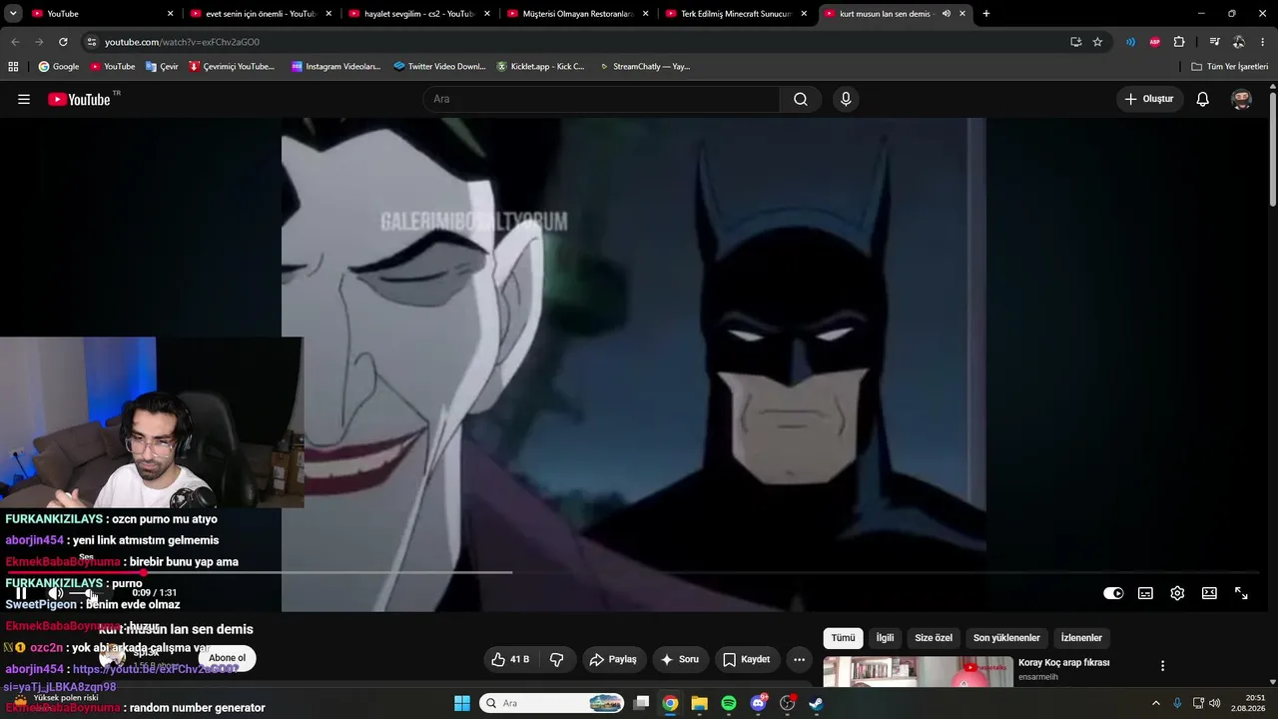Screen dimensions: 1278x719
Task: Bookmark this page with the star
Action: tap(1097, 42)
